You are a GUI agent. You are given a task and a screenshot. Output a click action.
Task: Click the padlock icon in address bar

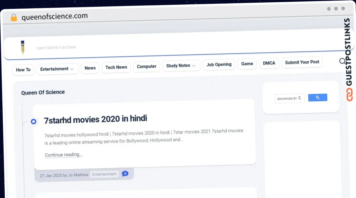[14, 18]
